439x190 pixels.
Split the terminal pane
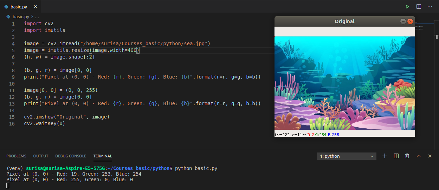pos(396,156)
